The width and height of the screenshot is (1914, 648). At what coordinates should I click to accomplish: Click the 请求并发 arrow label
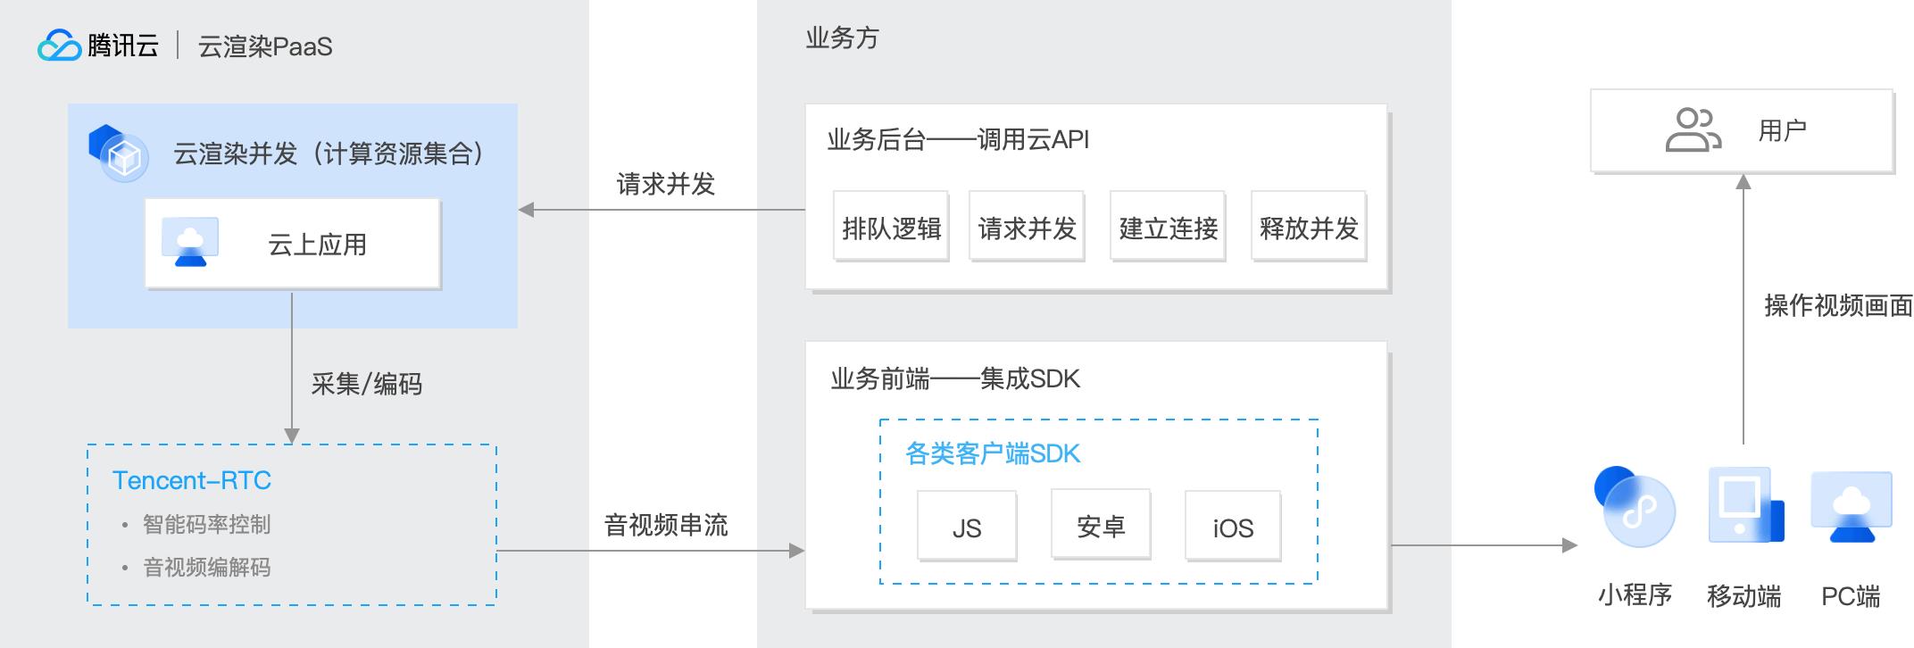click(x=666, y=184)
